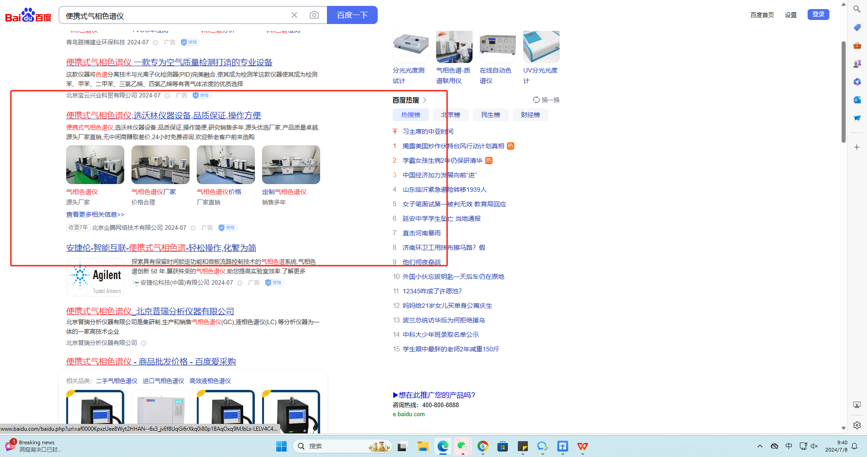Open the Edge sidebar search icon
The image size is (867, 457).
857,9
